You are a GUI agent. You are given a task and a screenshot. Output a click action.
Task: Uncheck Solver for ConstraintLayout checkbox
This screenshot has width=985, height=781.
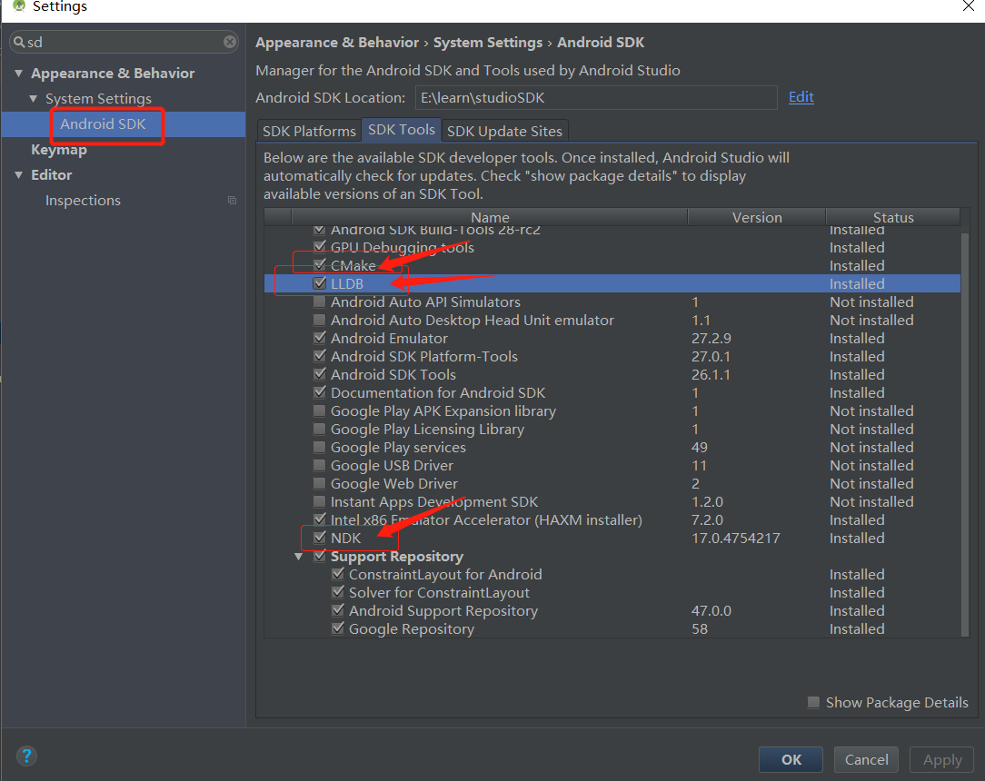click(338, 592)
